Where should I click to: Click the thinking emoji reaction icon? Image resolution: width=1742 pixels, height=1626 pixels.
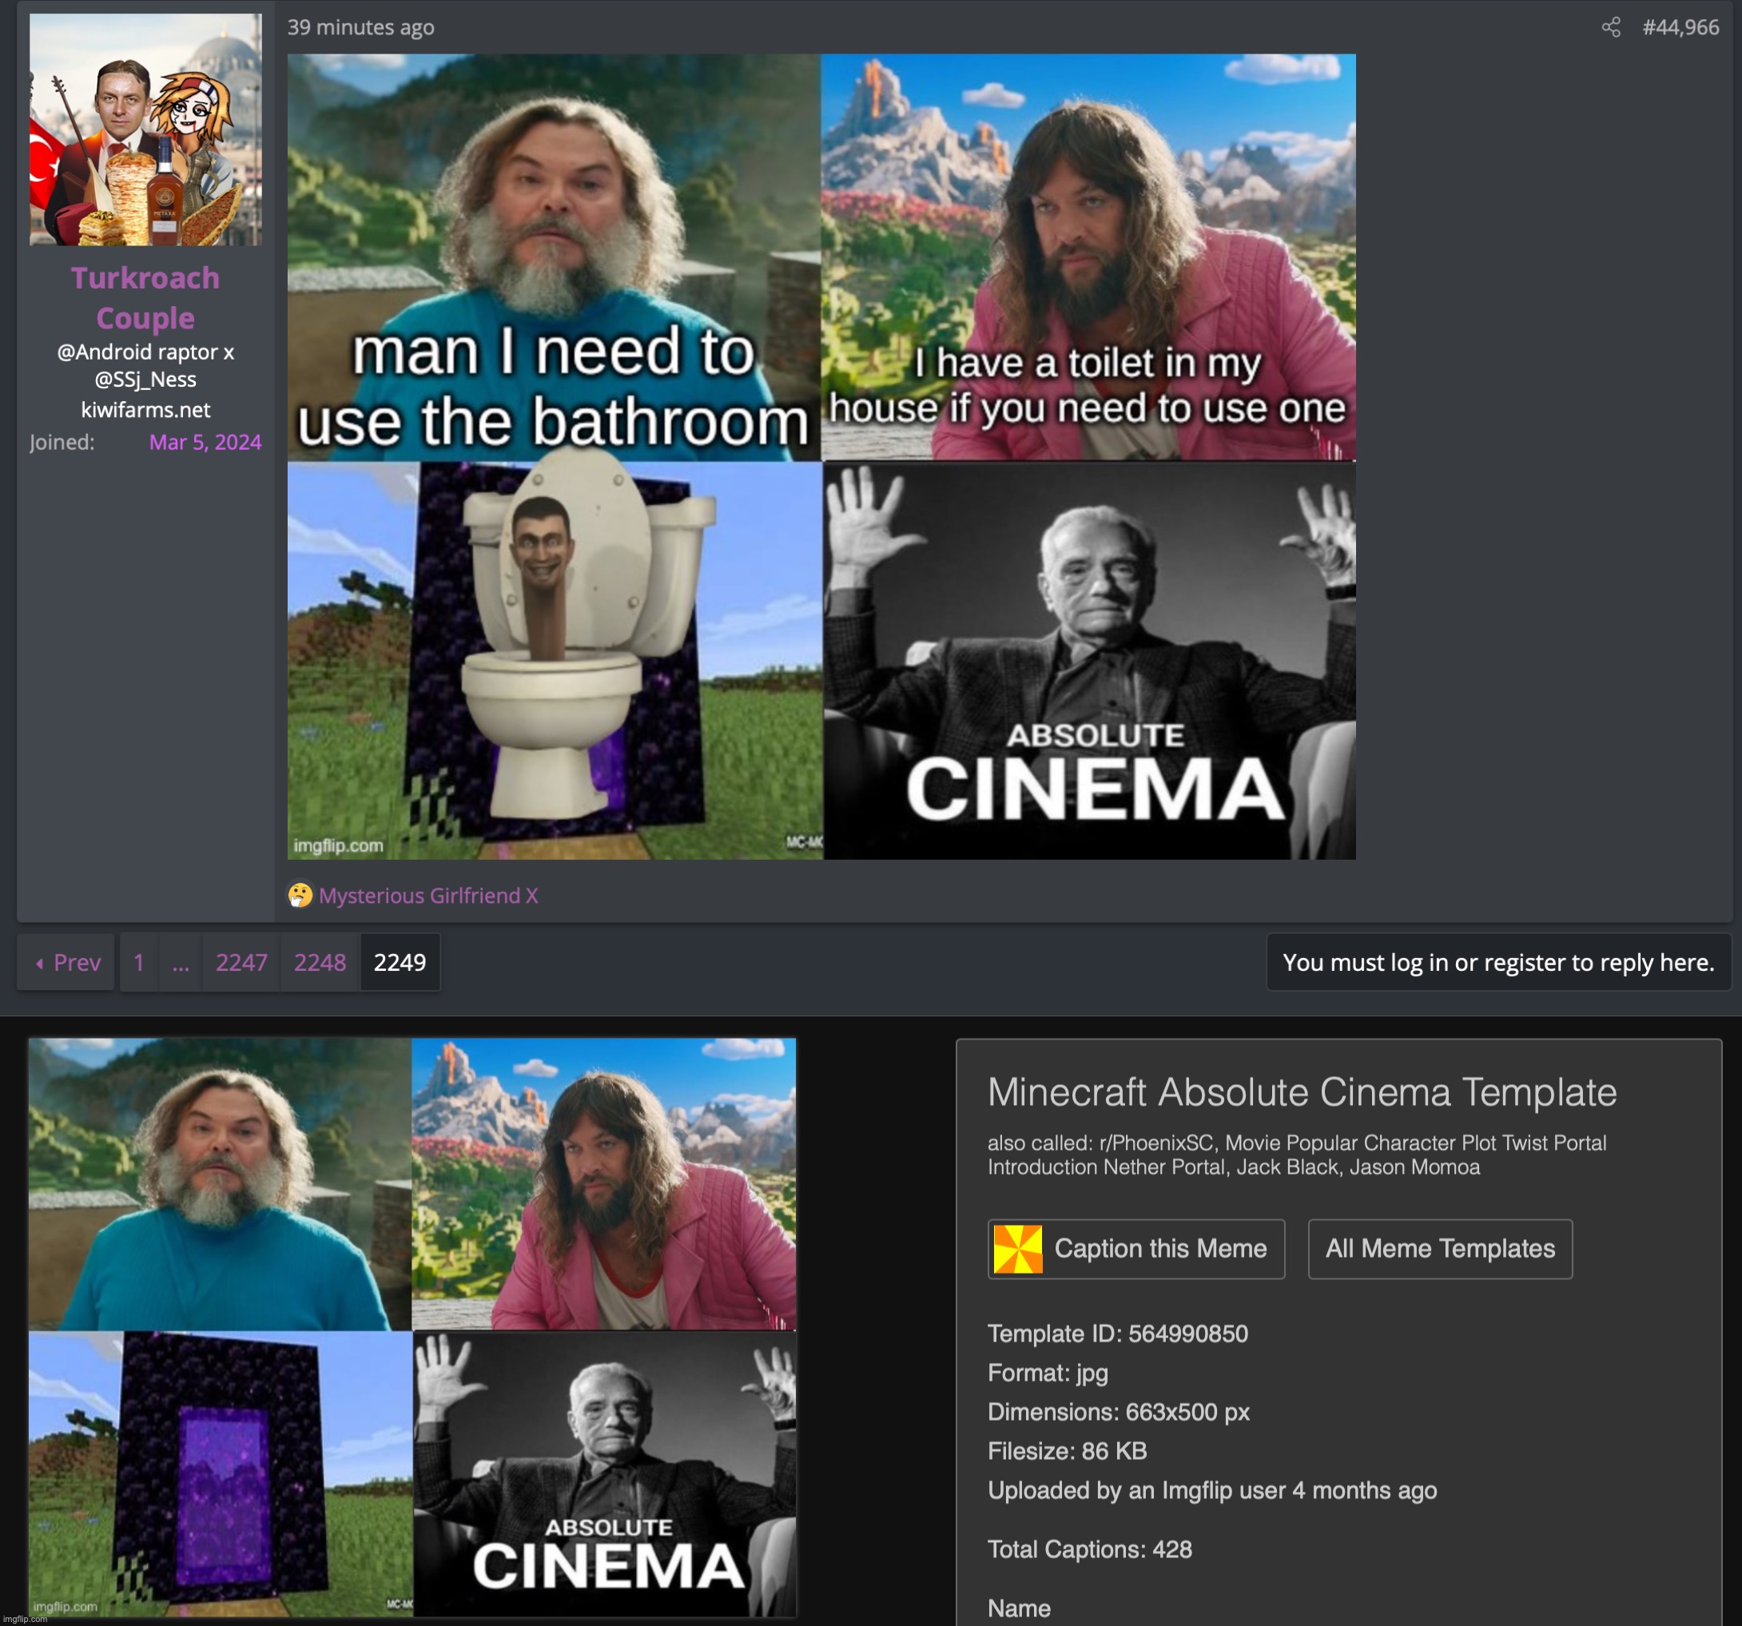pos(300,894)
